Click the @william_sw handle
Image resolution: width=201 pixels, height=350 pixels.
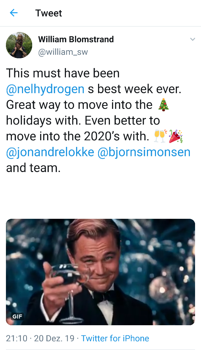63,52
